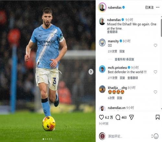Share the post with the paper plane icon
This screenshot has width=162, height=142.
click(x=132, y=117)
